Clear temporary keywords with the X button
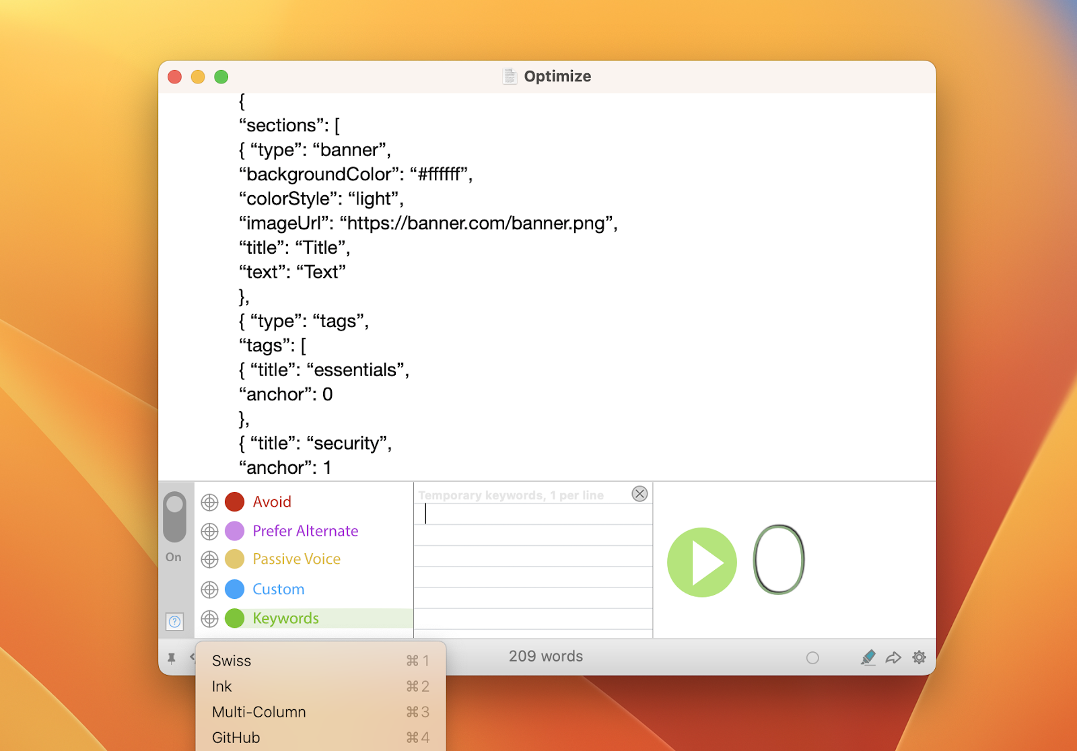 click(x=639, y=493)
